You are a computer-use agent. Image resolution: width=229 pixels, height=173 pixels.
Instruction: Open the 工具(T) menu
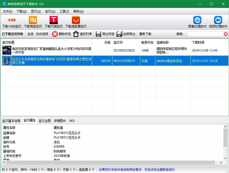coord(64,12)
